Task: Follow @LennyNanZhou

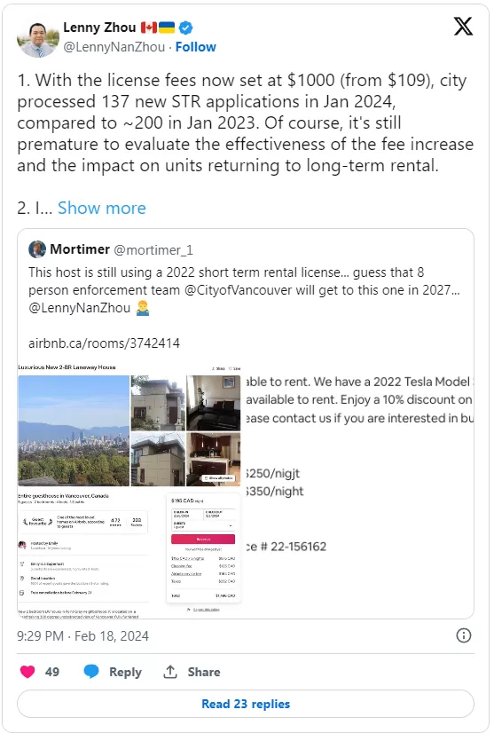Action: (195, 47)
